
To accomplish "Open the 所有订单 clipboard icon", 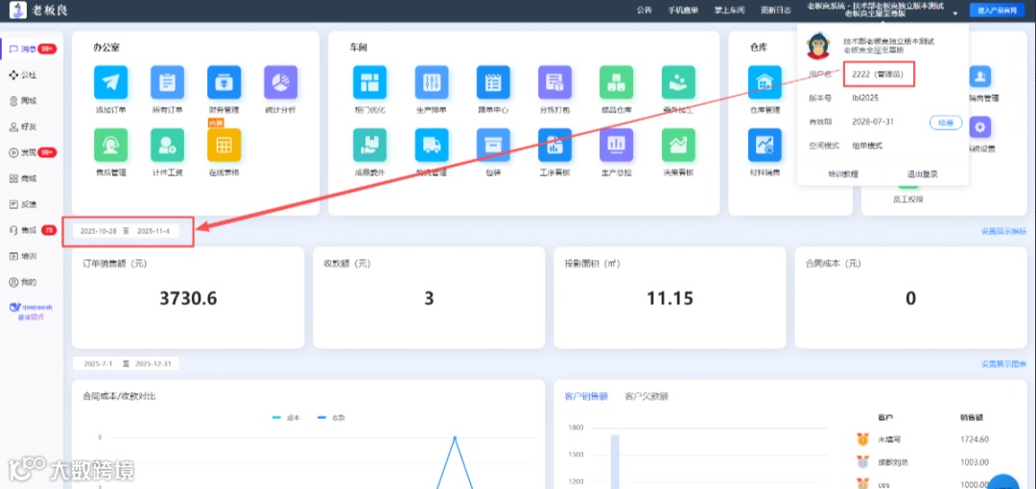I will click(x=167, y=82).
